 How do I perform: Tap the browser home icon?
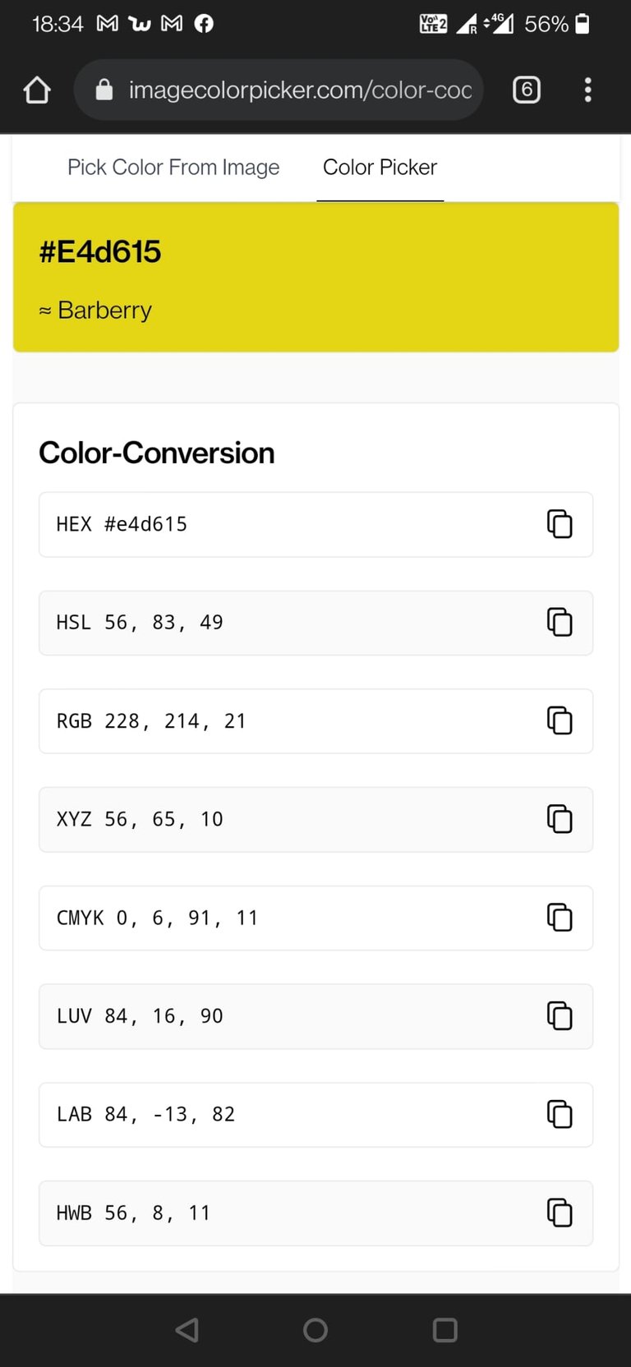coord(37,90)
